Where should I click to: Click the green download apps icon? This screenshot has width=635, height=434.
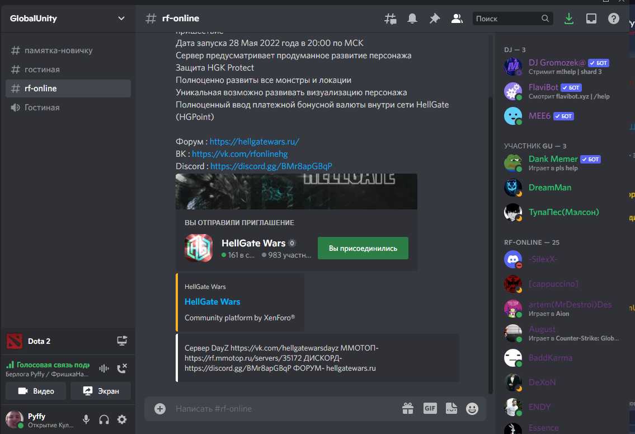[x=569, y=18]
